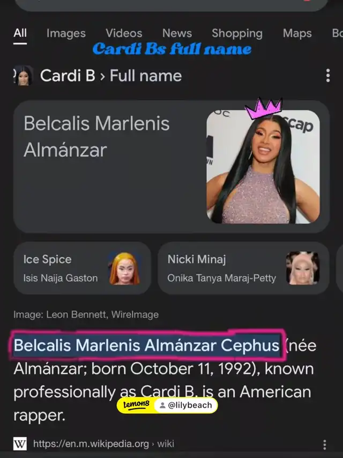Open the News tab

tap(177, 33)
